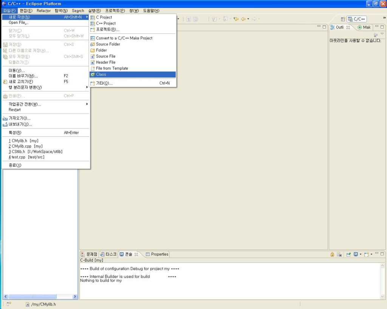Select the C/C++ perspective button
Image resolution: width=387 pixels, height=309 pixels.
tap(357, 19)
